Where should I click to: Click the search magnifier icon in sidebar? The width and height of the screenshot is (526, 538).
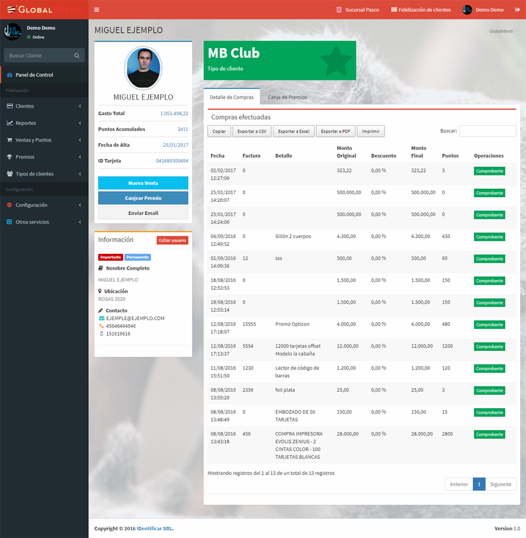tap(77, 56)
